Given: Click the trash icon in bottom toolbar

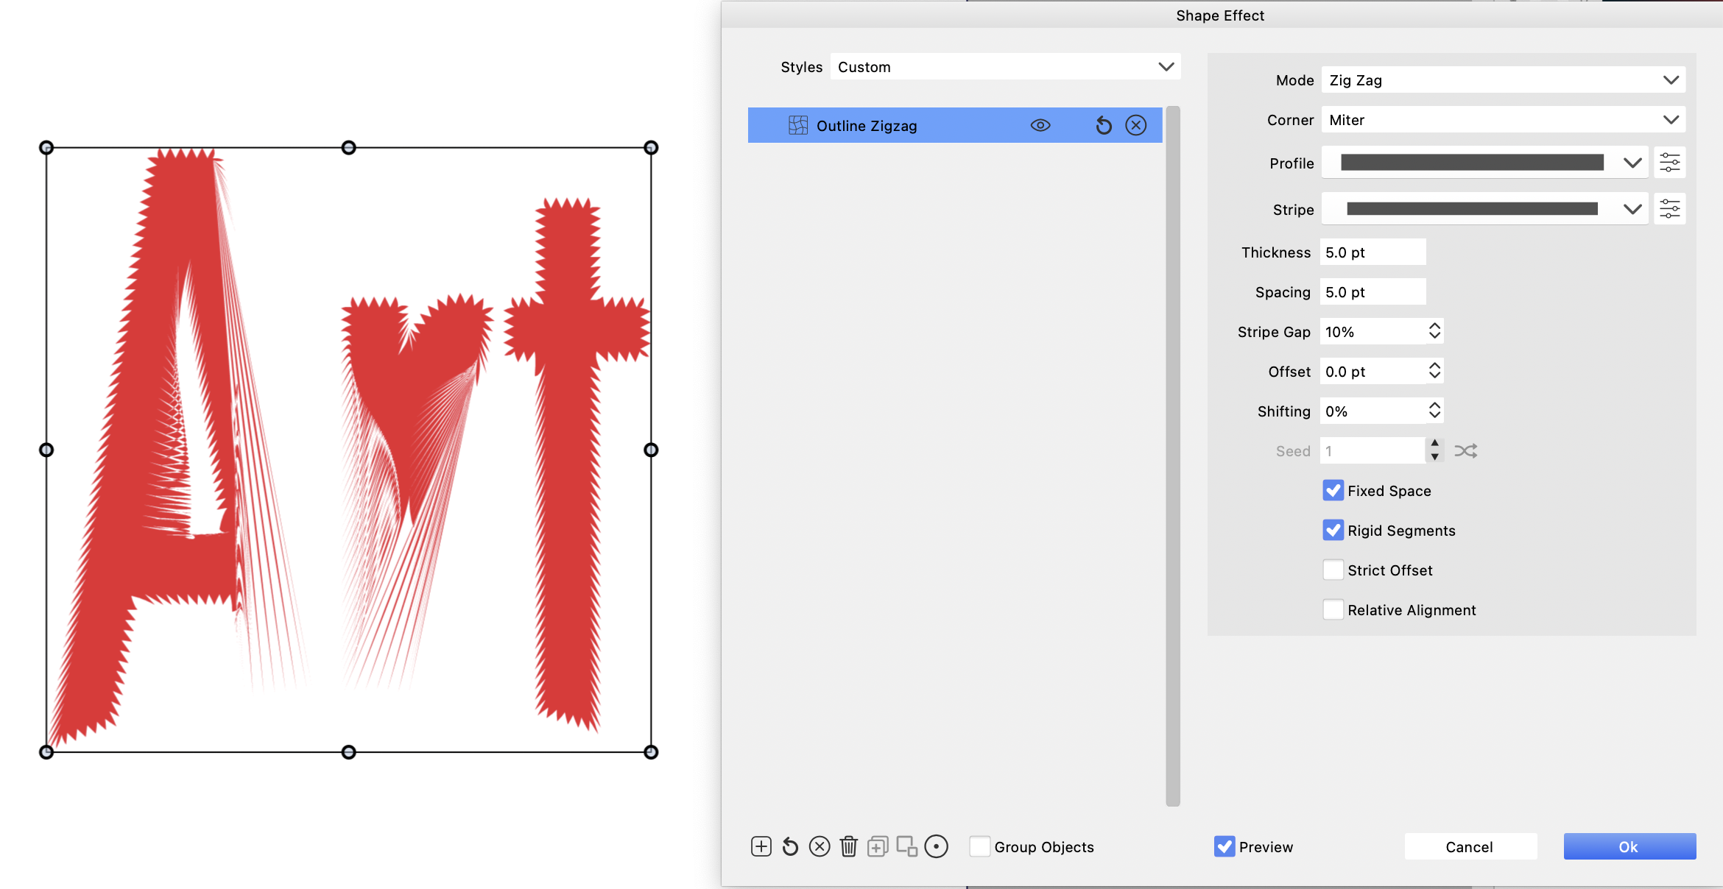Looking at the screenshot, I should pos(848,846).
